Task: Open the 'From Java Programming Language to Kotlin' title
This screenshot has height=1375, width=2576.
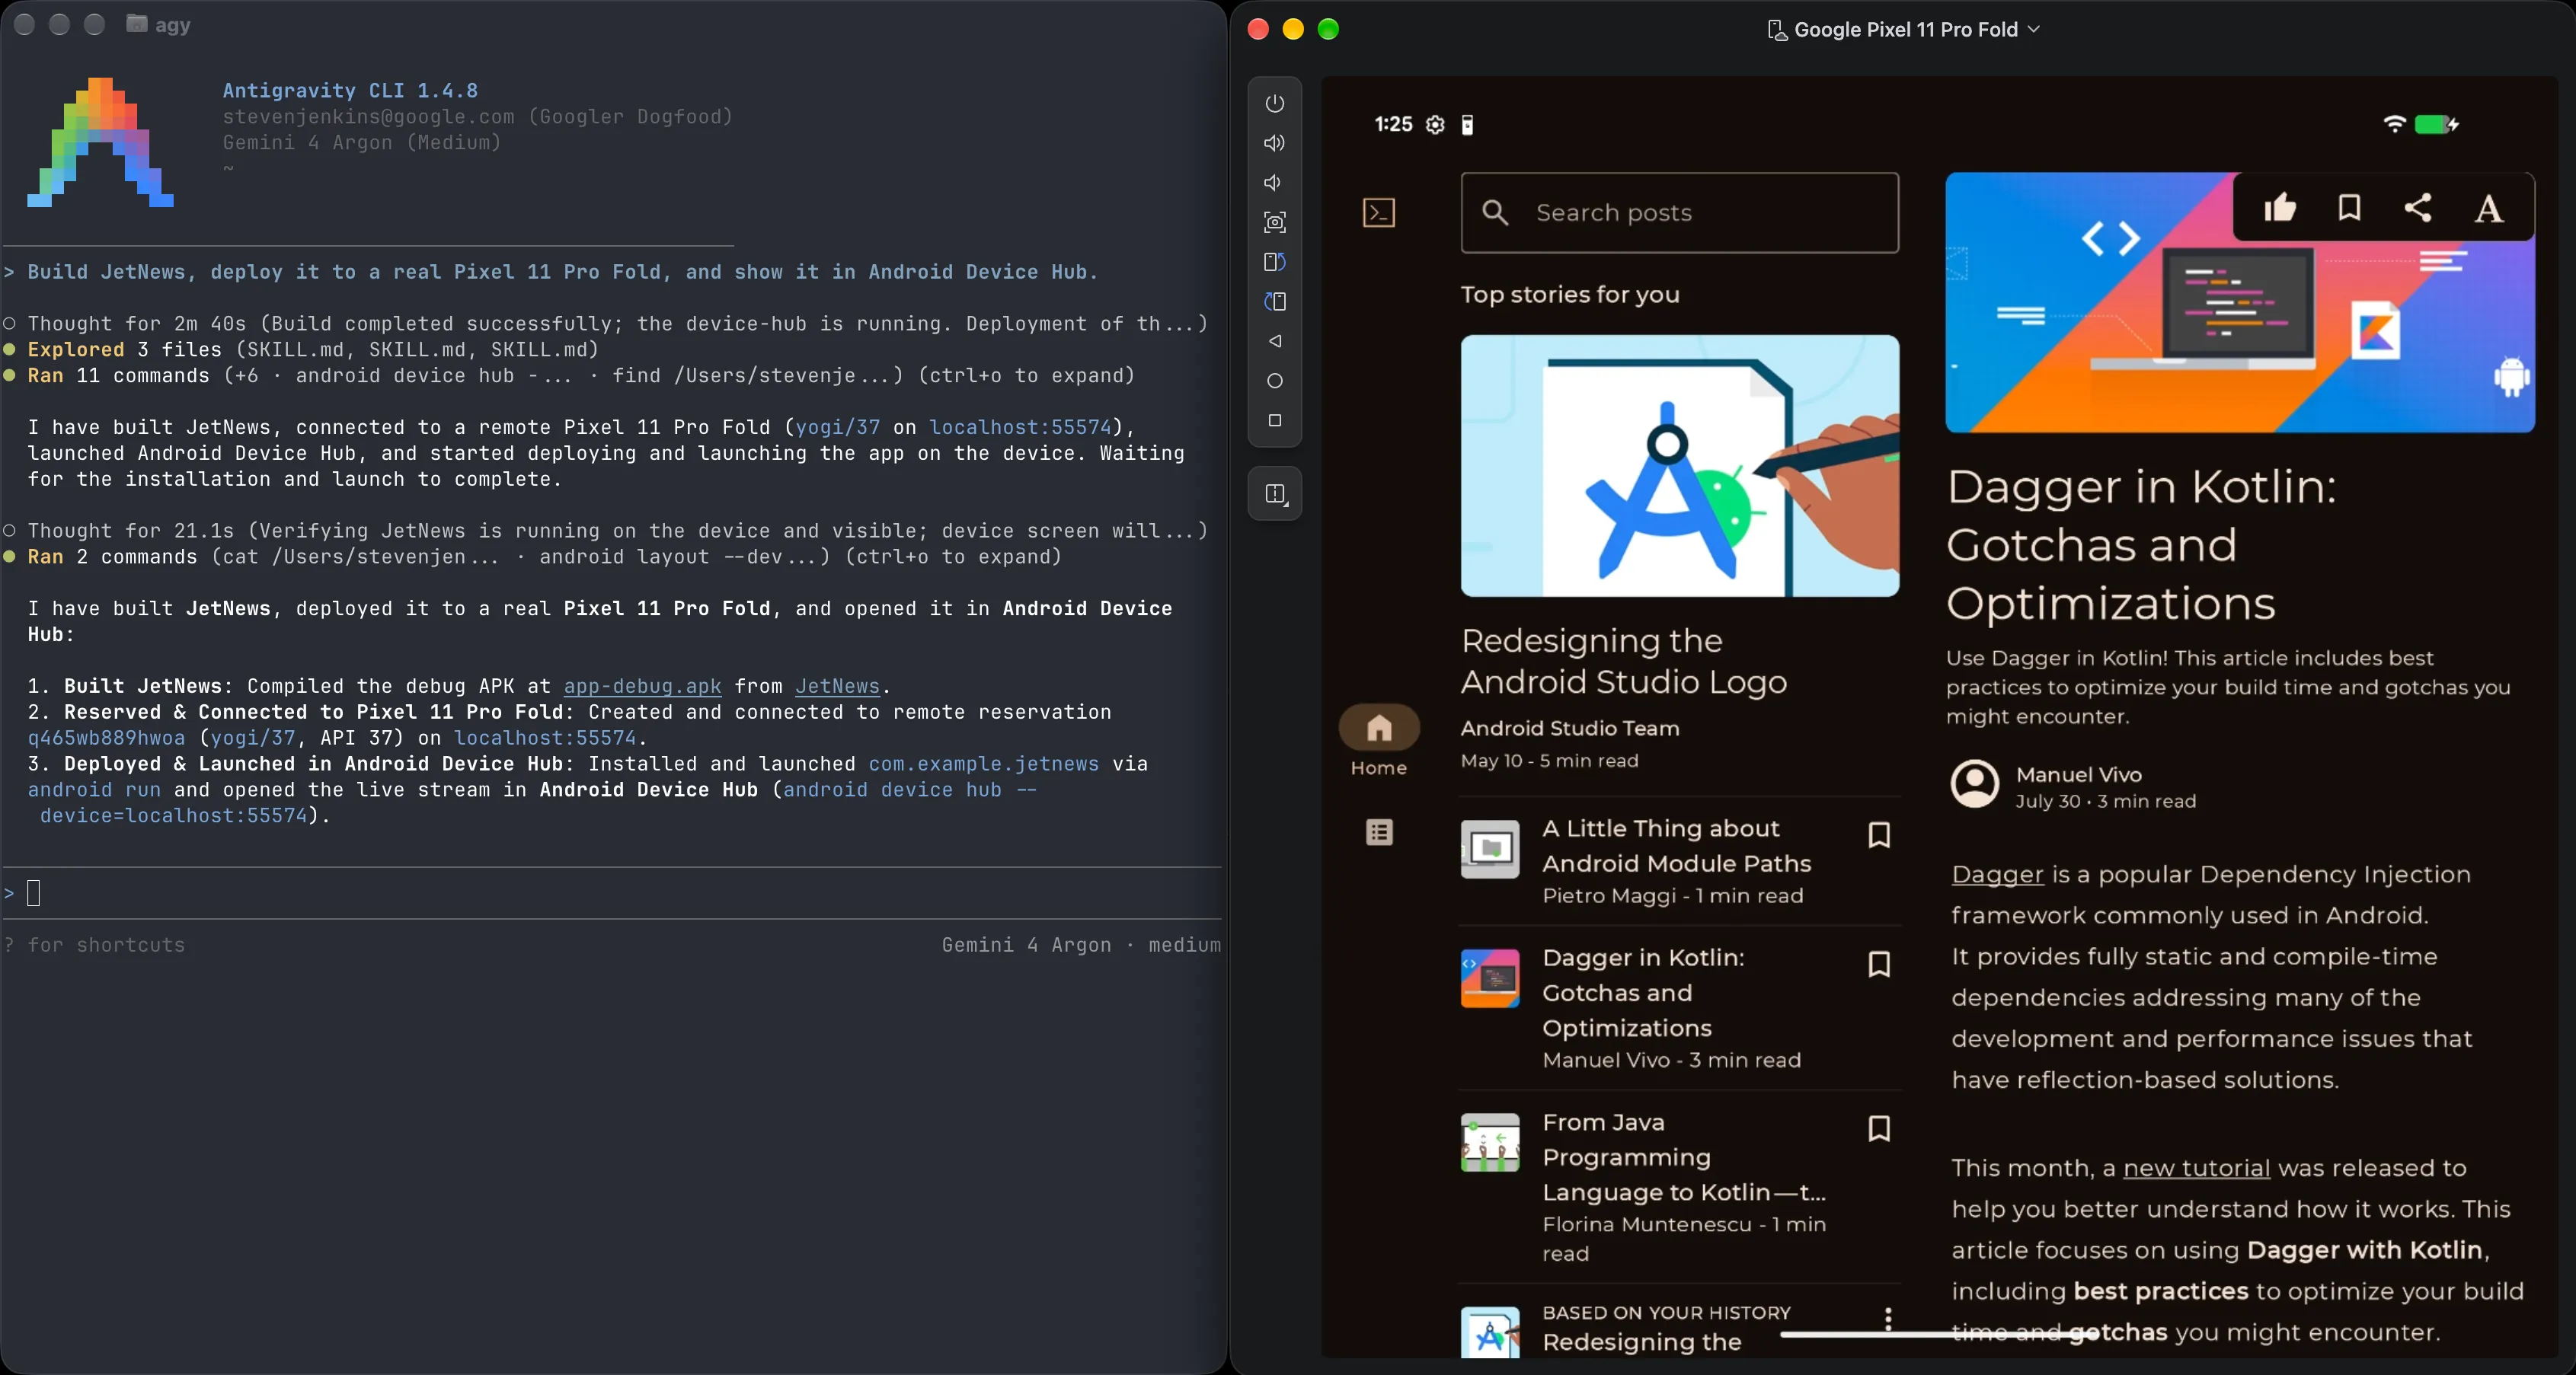Action: (x=1684, y=1157)
